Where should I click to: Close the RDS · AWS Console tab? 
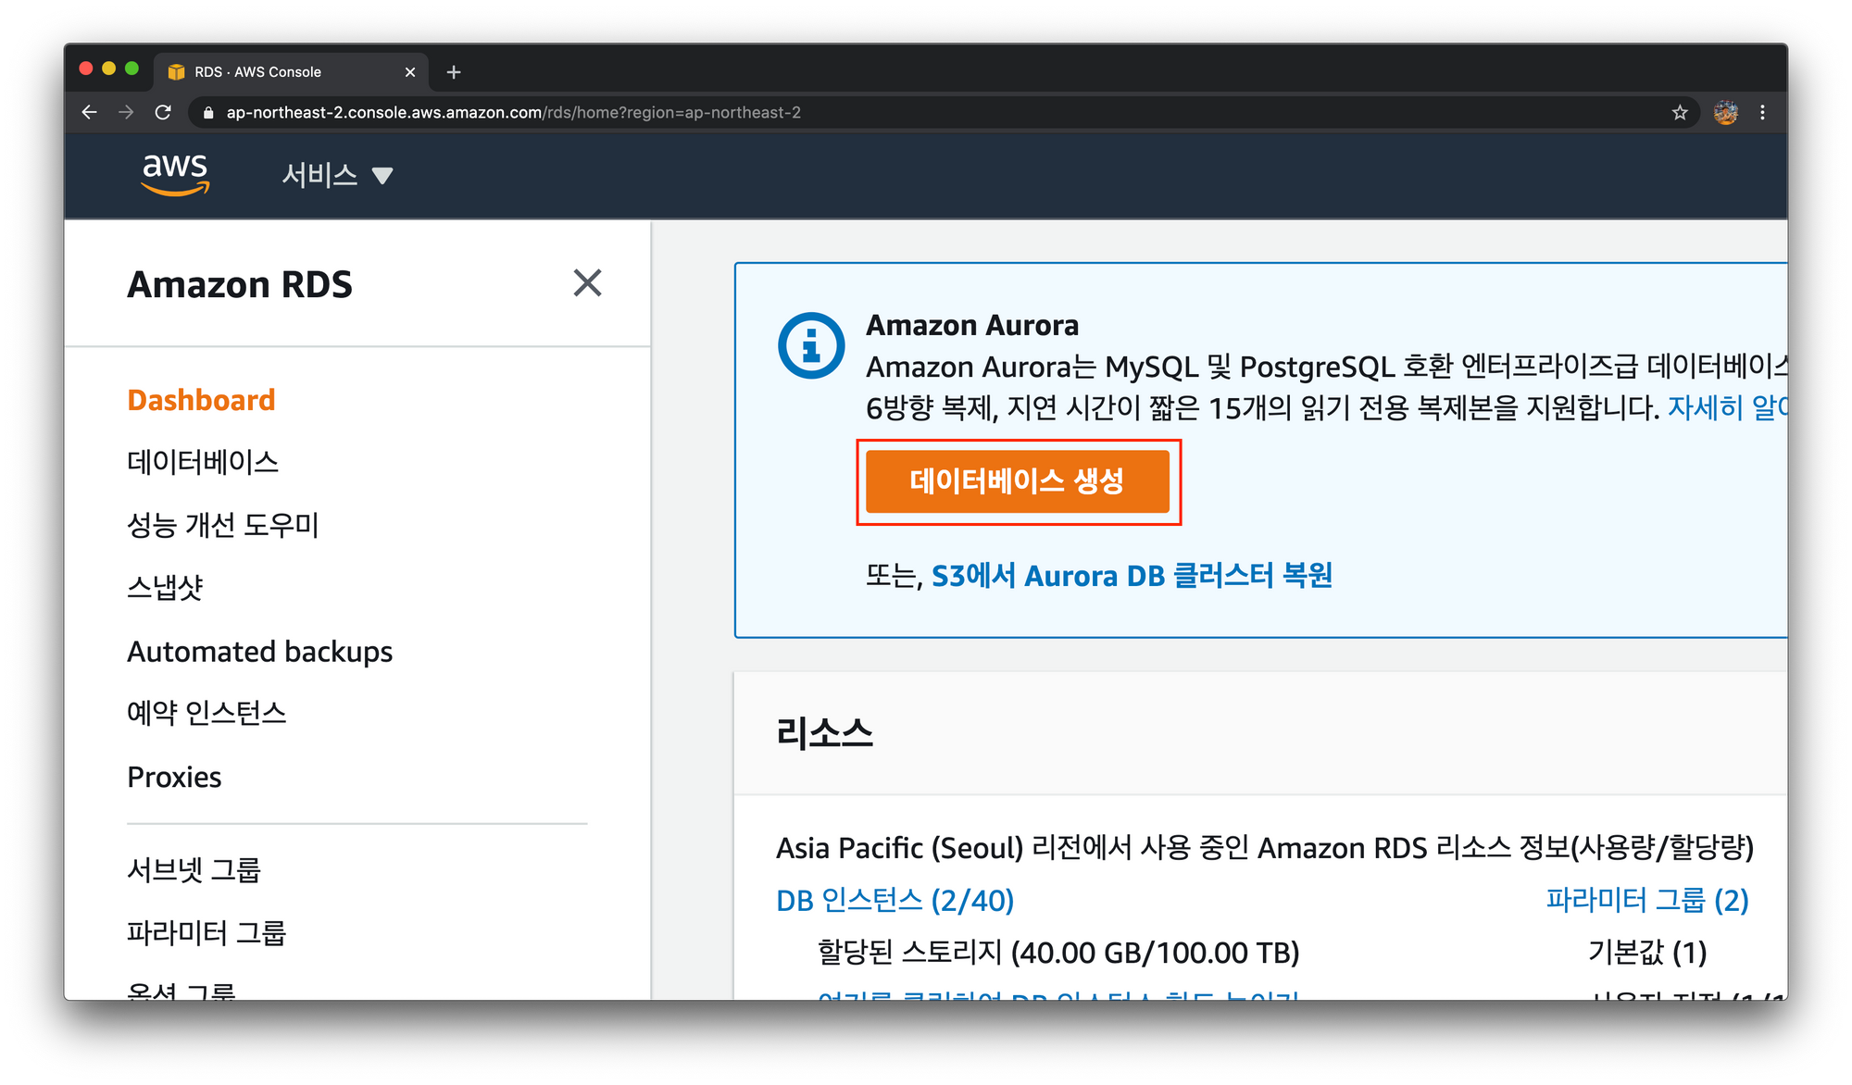click(x=410, y=72)
